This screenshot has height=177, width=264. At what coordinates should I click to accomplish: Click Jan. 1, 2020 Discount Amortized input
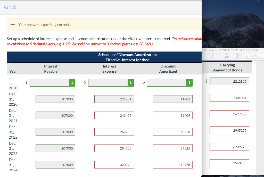click(x=167, y=83)
